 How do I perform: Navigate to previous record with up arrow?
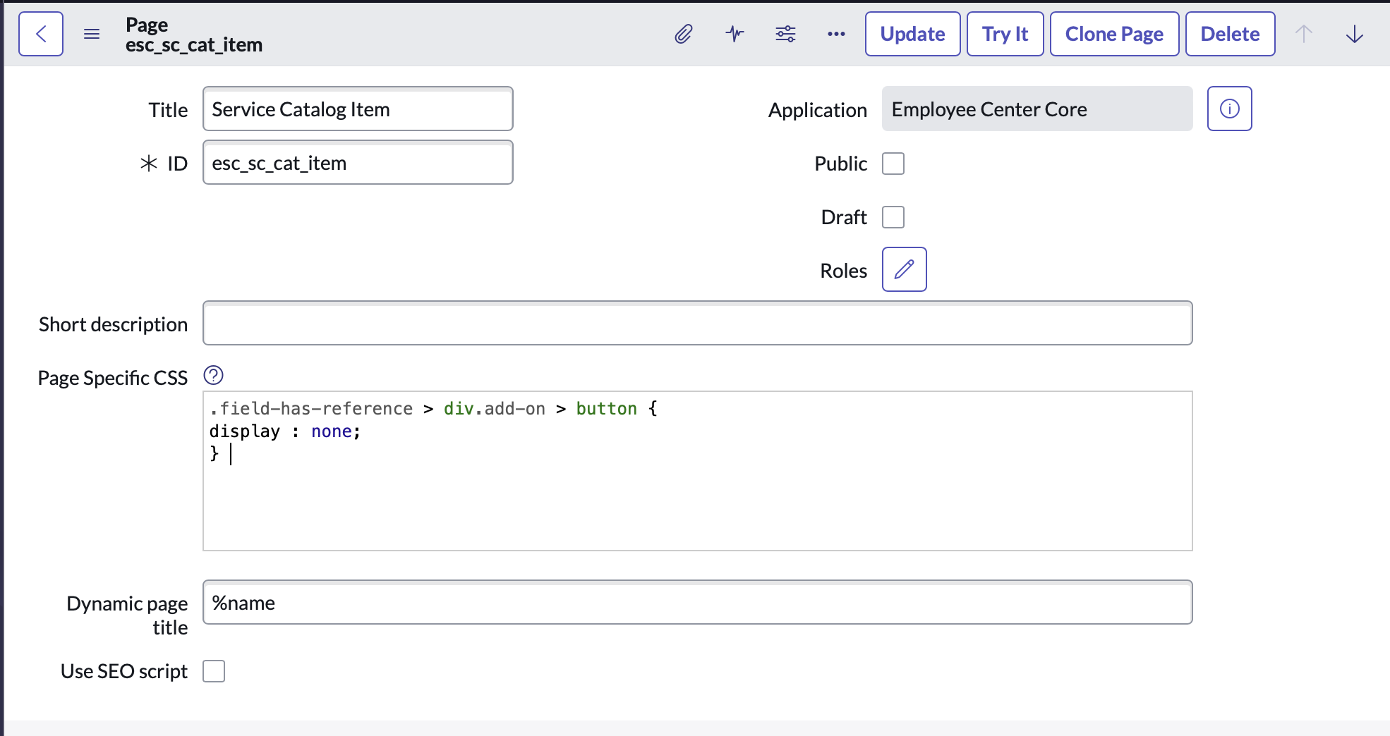click(x=1304, y=33)
